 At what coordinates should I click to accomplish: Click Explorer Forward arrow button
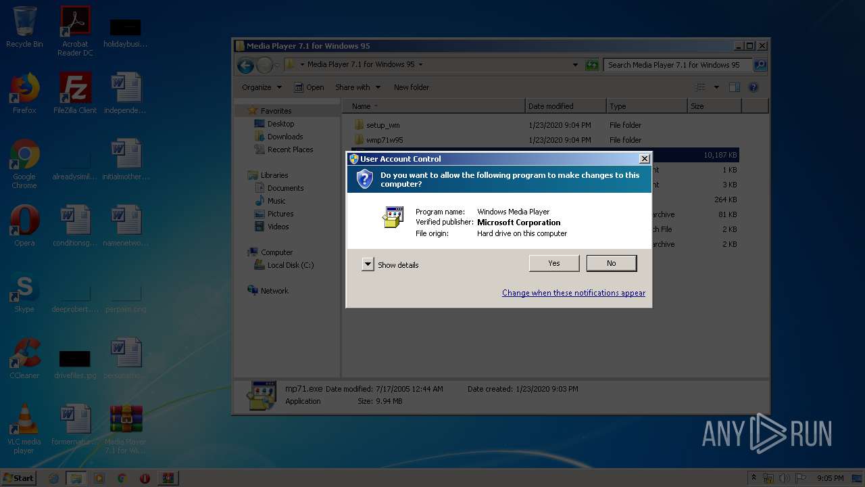click(264, 65)
